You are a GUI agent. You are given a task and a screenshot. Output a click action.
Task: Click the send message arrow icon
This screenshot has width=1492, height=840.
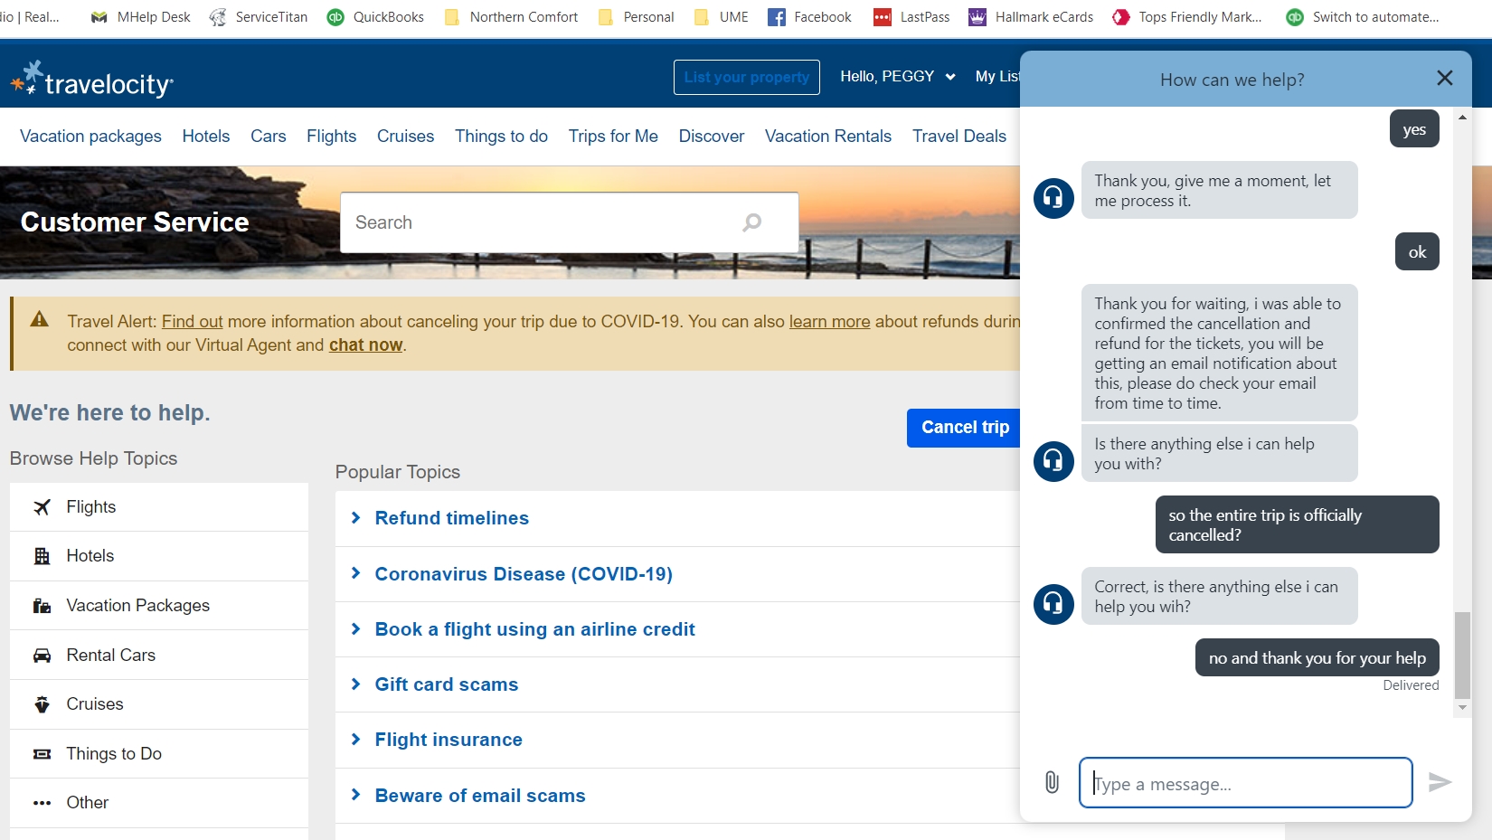(x=1440, y=782)
